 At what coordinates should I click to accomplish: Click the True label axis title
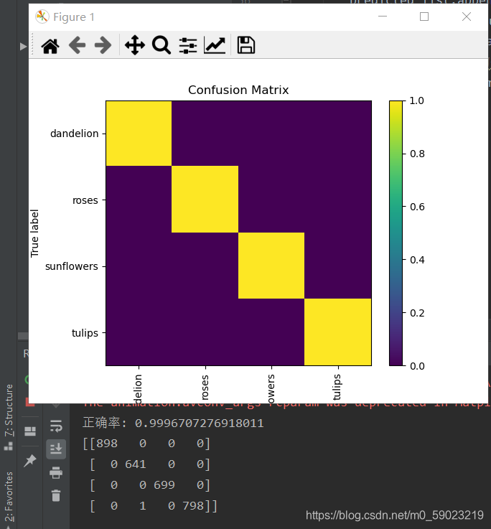[x=34, y=233]
